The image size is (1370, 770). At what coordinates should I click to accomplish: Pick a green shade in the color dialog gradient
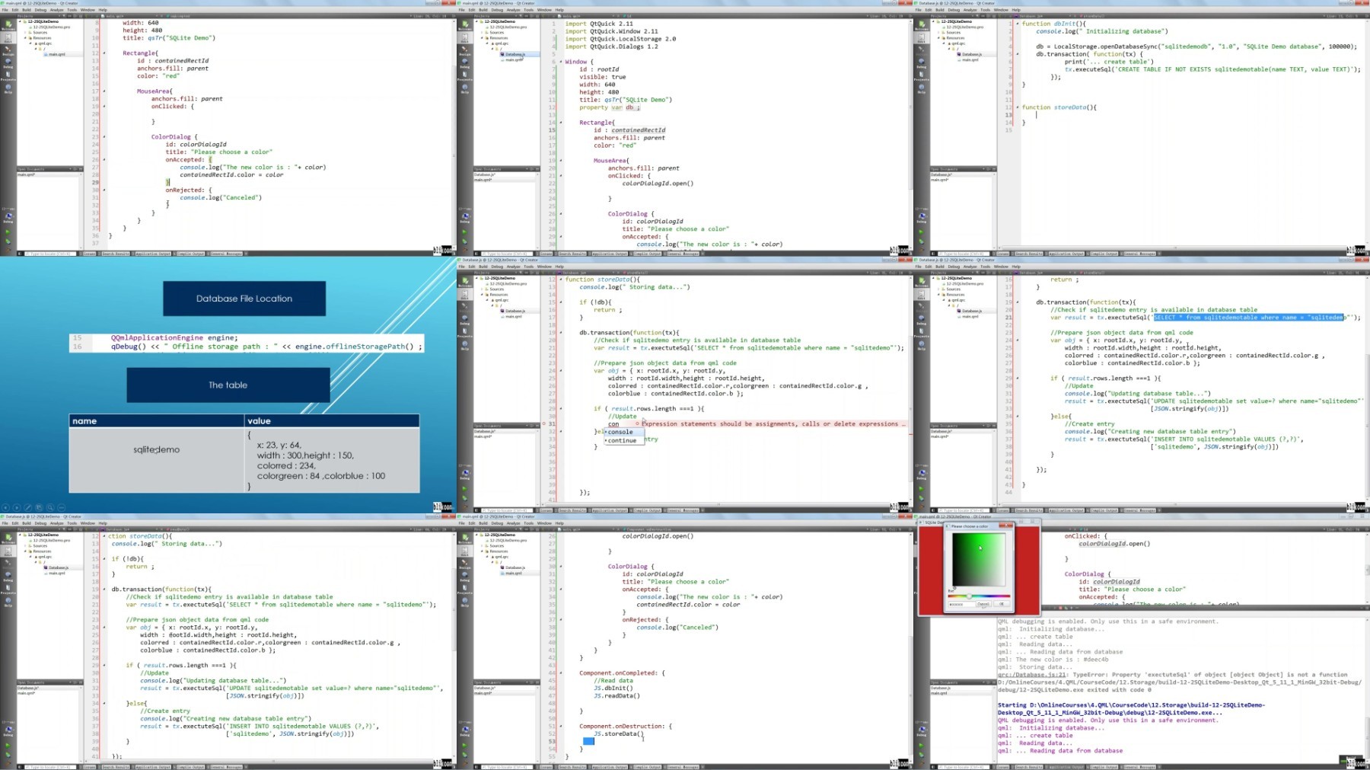click(x=979, y=559)
